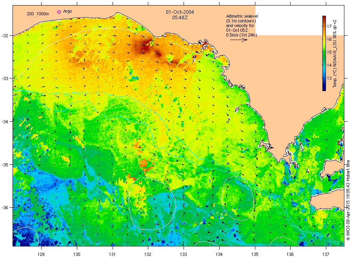Click the magenta Argo circle marker in legend
Viewport: 353px width, 259px height.
59,12
